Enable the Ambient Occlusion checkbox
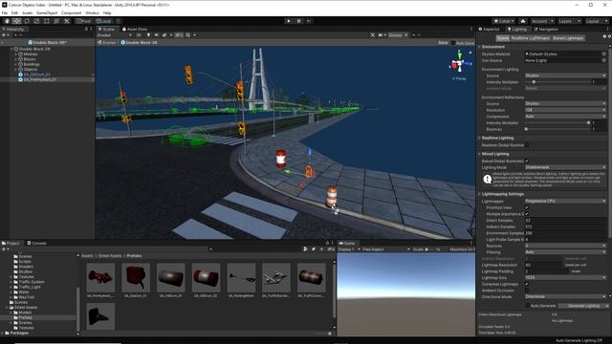This screenshot has height=344, width=612. click(527, 290)
